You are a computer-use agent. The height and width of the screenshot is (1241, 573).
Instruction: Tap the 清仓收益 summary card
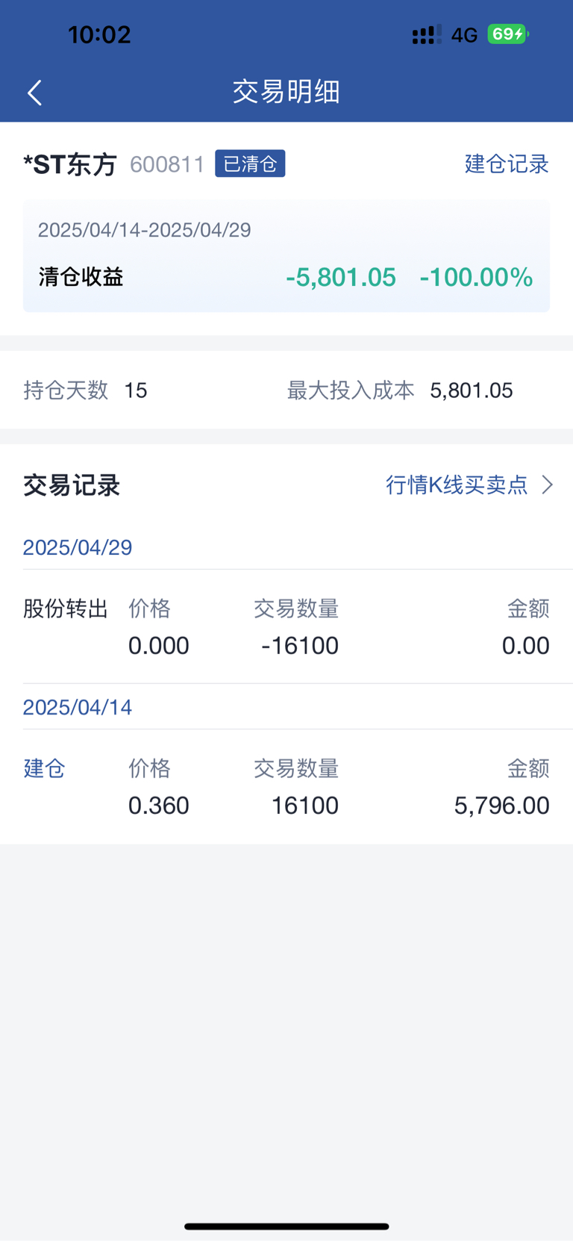click(x=286, y=256)
